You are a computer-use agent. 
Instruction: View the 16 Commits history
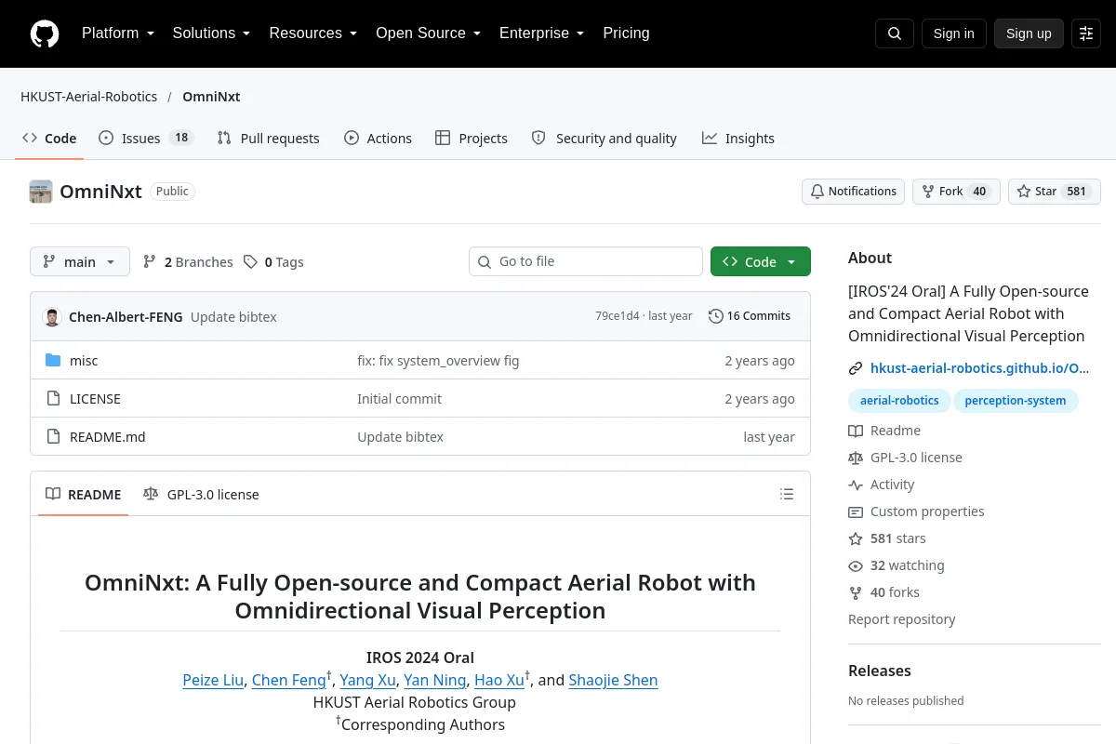(750, 316)
